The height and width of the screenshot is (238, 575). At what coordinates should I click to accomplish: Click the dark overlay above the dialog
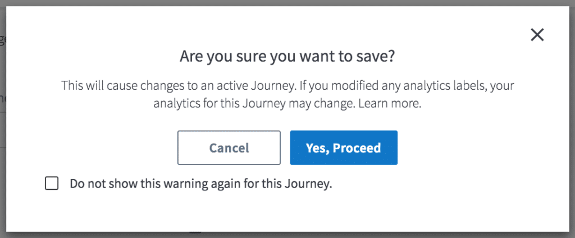click(287, 3)
